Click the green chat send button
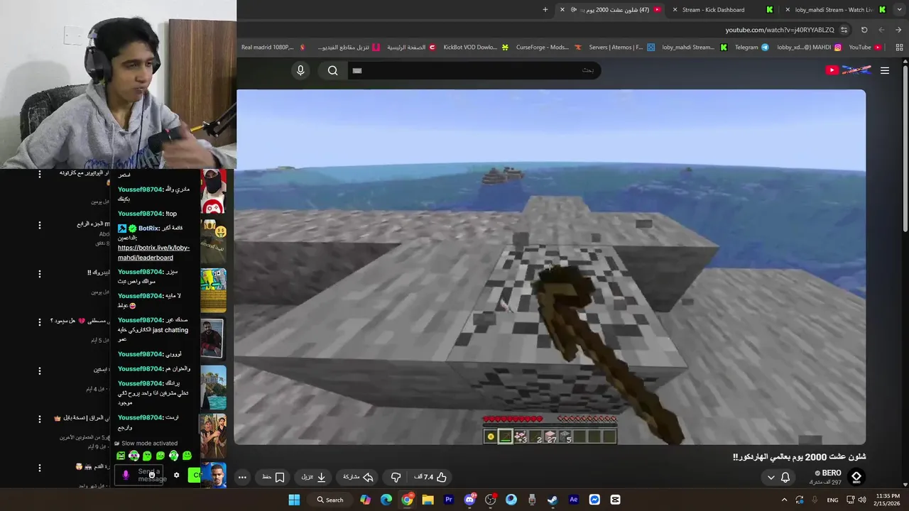 194,475
